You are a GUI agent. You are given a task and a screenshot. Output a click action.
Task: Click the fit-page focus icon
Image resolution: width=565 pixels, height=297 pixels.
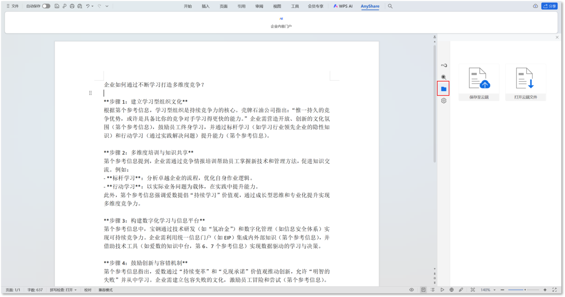[473, 290]
